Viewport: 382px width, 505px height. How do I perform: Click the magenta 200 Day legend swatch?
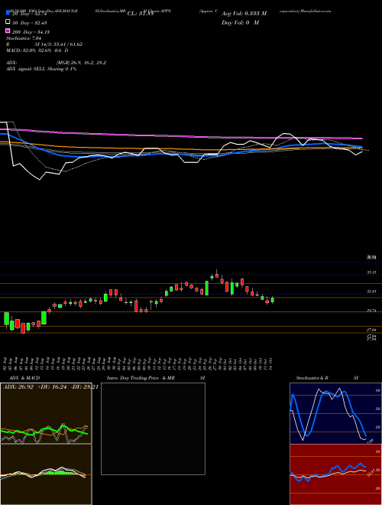tap(8, 31)
